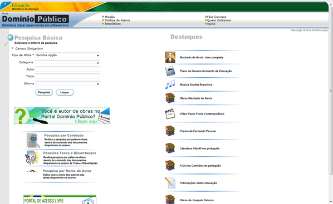Open the Tipo de Mídia dropdown
333x204 pixels.
click(x=67, y=55)
